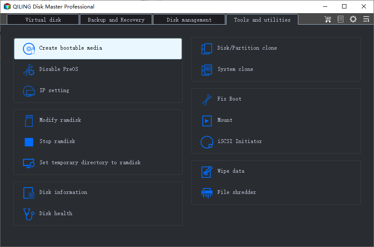Screen dimensions: 374x247
Task: Minimize the QILING Disk Master window
Action: tap(325, 6)
